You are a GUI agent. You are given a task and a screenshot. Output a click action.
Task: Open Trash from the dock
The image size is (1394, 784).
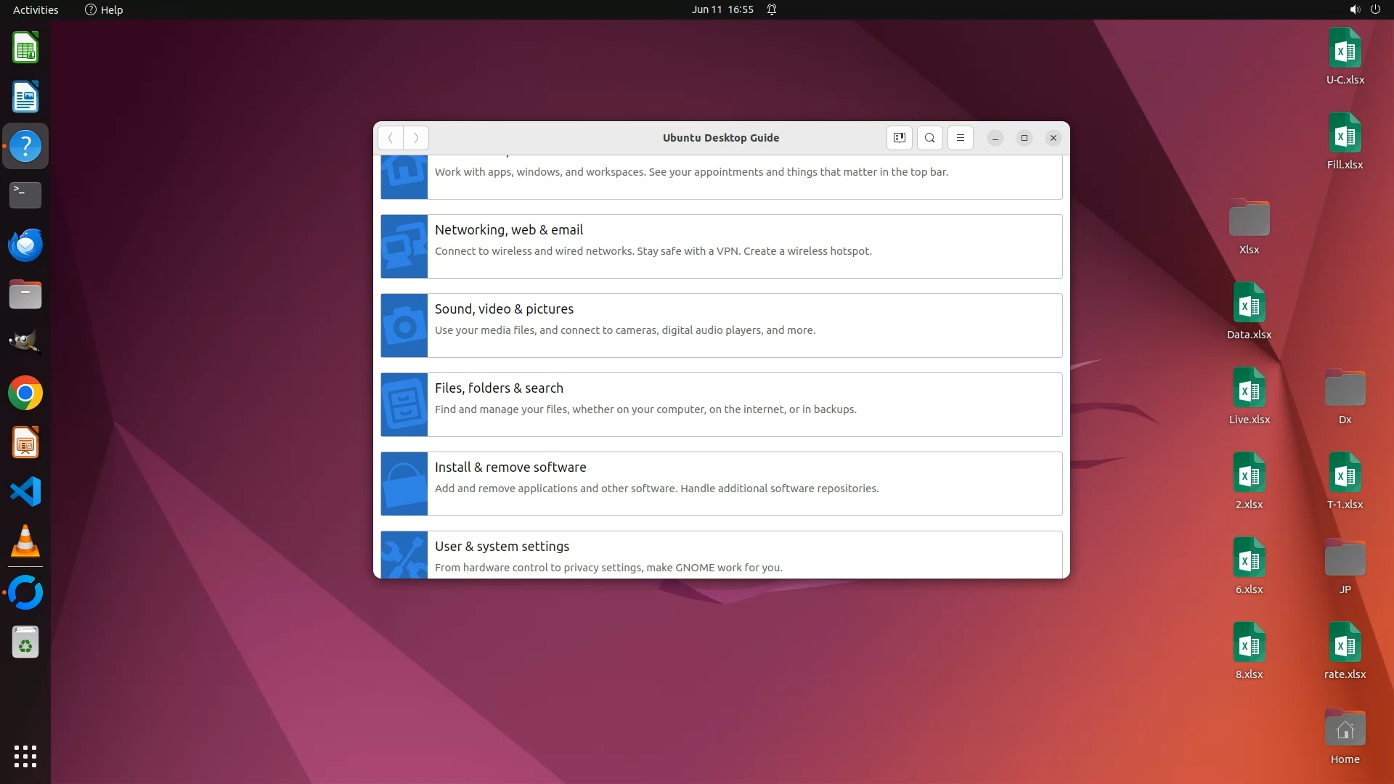(x=25, y=642)
